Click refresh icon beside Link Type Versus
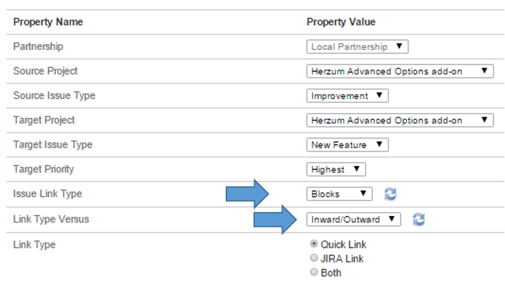This screenshot has width=505, height=289. [418, 219]
